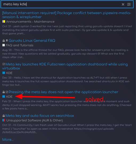Click solved checkmark beside Pressing the meta key
This screenshot has width=136, height=144.
7,92
